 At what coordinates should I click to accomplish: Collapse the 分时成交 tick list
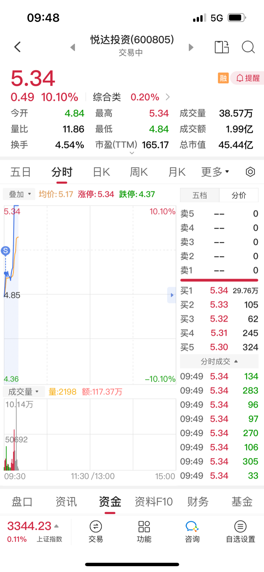coord(219,361)
